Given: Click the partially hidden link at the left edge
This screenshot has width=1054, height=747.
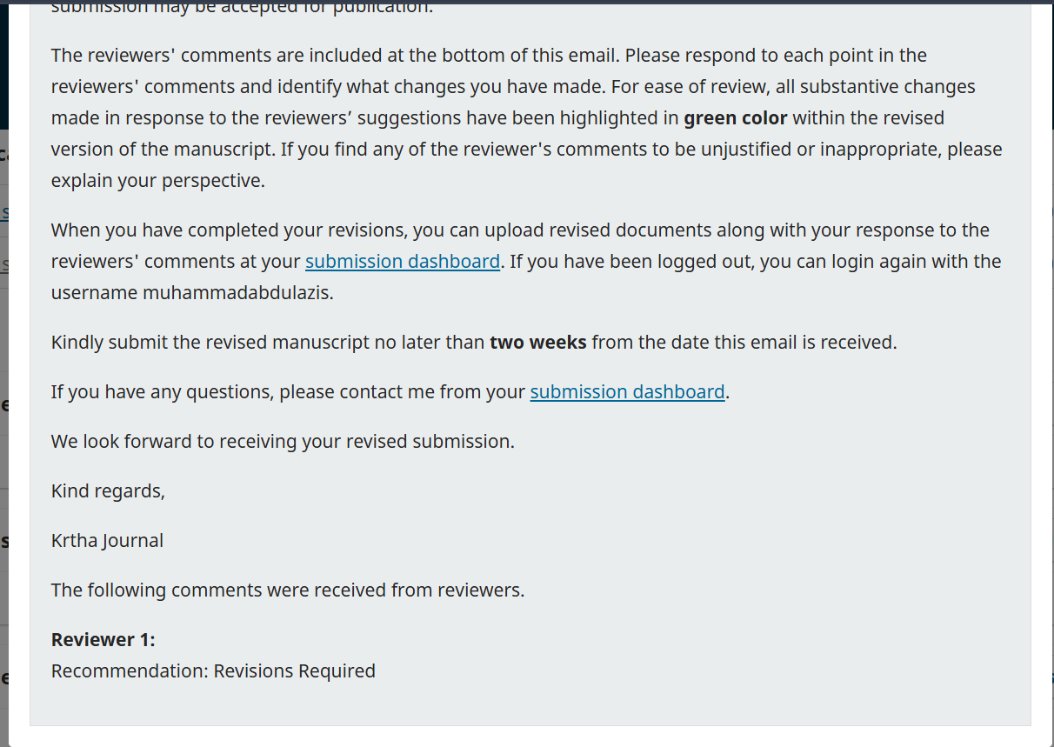Looking at the screenshot, I should tap(4, 213).
